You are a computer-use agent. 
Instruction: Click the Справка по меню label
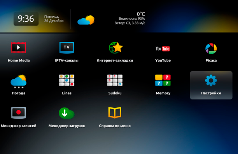coord(115,126)
